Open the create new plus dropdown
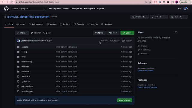Viewport: 192px width, 108px height. point(179,9)
